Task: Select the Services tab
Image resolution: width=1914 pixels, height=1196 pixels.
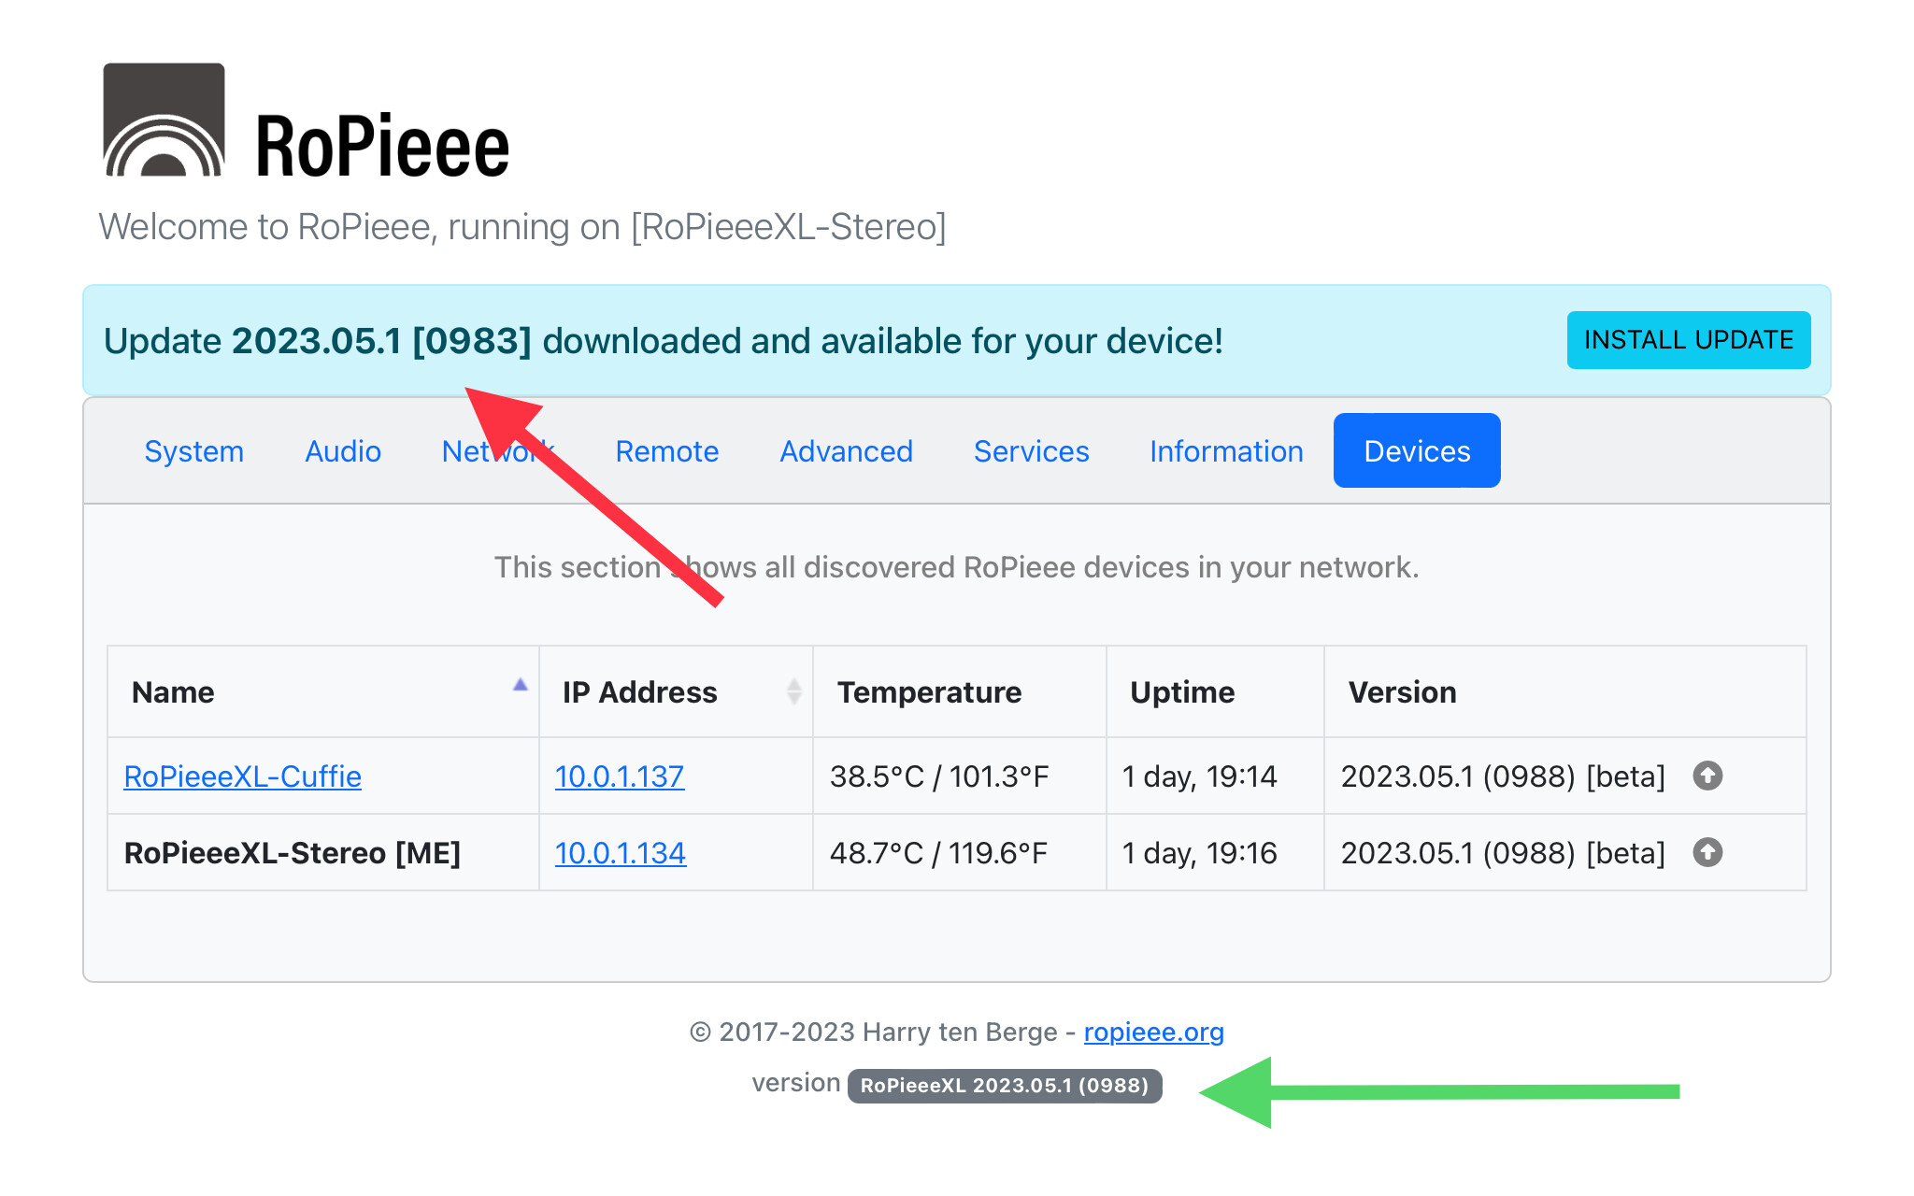Action: (1031, 451)
